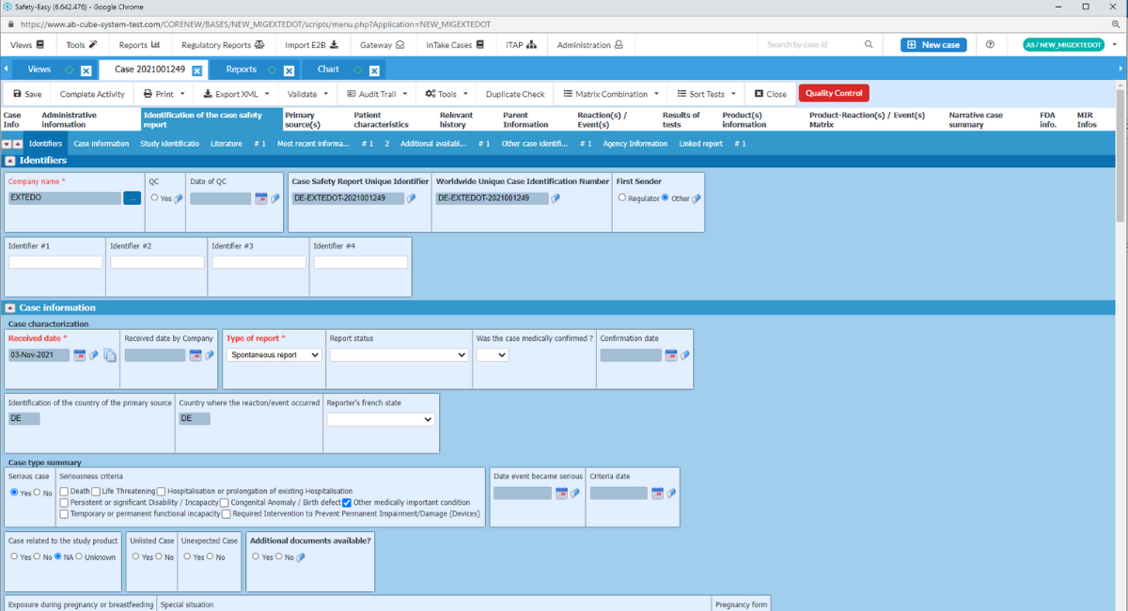
Task: Click the Quality Control button
Action: coord(833,93)
